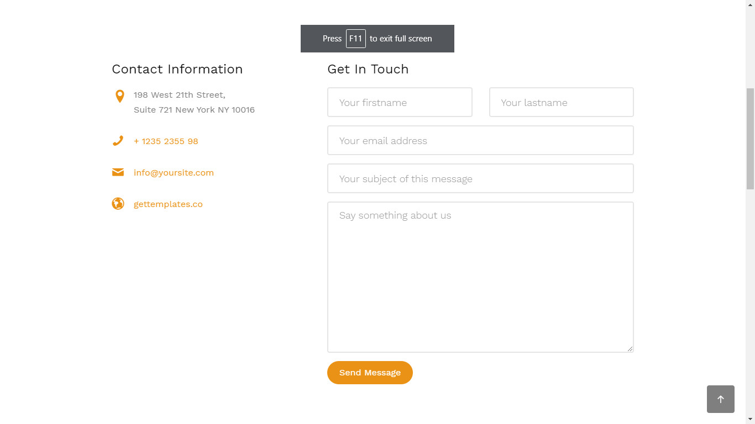Click the page scrollbar up arrow
The width and height of the screenshot is (755, 424).
point(750,4)
